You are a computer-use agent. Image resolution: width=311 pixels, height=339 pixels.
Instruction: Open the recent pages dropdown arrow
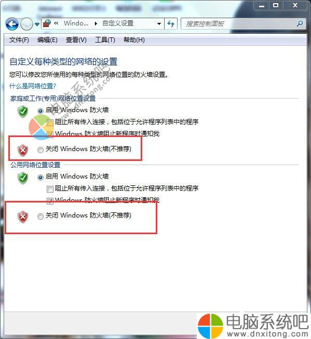(x=37, y=24)
